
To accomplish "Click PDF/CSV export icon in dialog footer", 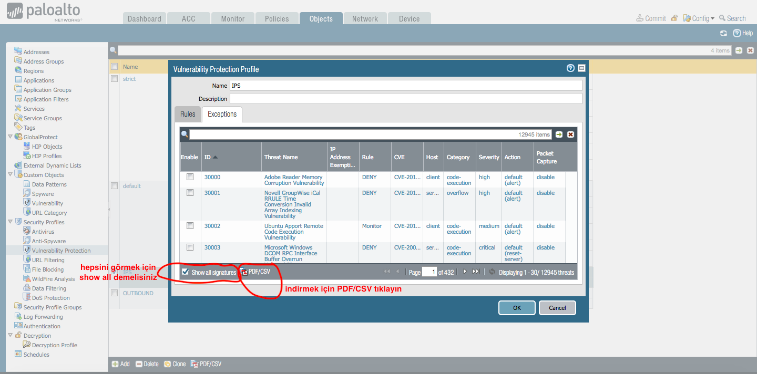I will tap(244, 272).
